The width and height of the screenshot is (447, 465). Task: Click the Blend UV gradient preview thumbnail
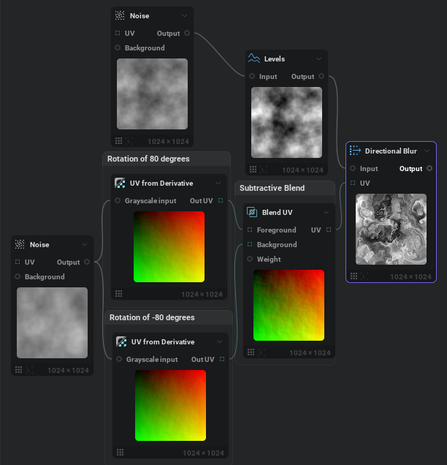(x=289, y=305)
